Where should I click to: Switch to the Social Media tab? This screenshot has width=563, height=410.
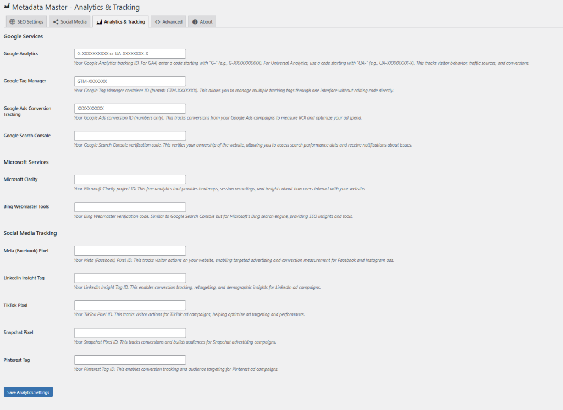[x=70, y=21]
